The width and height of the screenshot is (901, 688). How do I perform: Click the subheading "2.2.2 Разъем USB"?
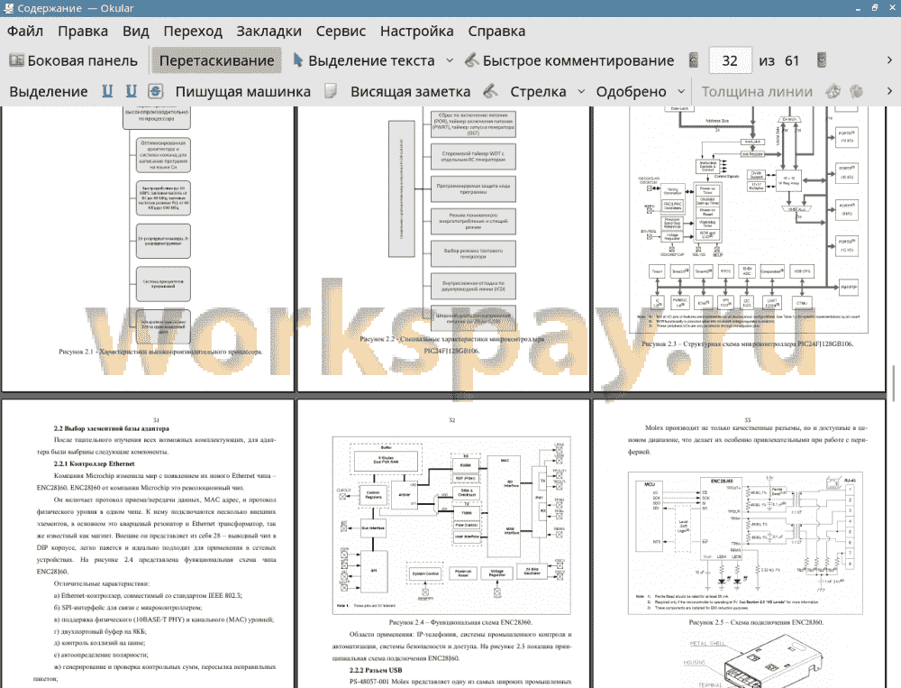[x=376, y=670]
